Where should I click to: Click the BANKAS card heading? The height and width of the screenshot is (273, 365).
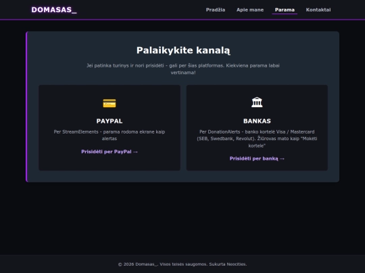tap(257, 121)
